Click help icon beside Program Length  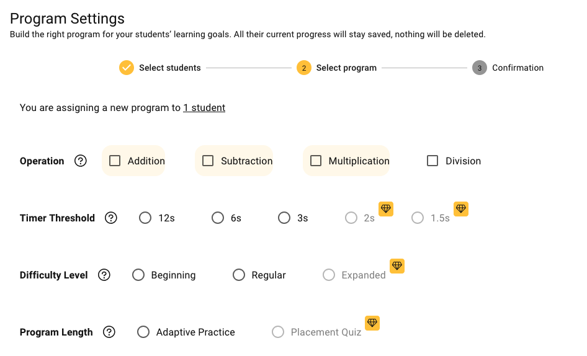tap(109, 332)
